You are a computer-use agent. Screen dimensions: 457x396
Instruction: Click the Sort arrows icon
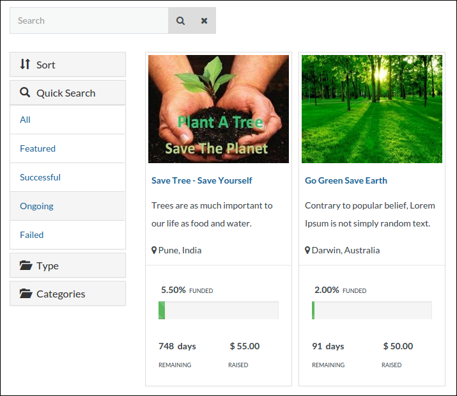click(26, 64)
